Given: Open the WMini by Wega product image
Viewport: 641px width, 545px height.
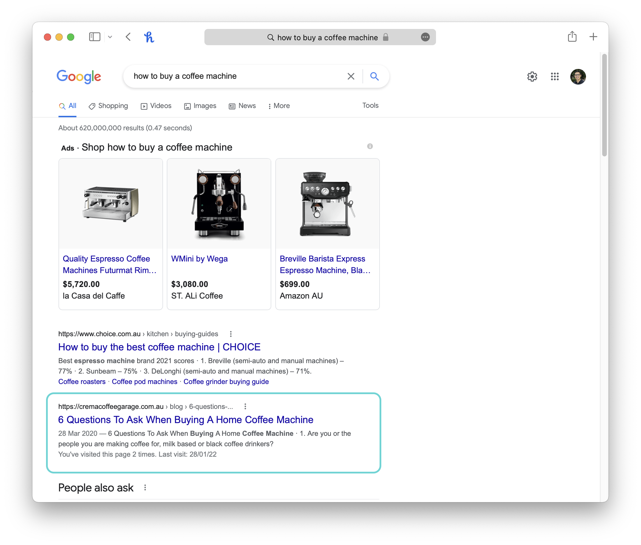Looking at the screenshot, I should pyautogui.click(x=219, y=204).
